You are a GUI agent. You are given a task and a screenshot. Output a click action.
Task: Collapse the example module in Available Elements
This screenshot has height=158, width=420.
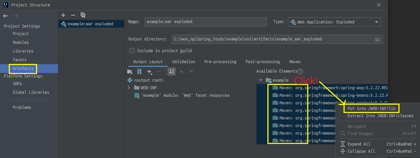[261, 80]
